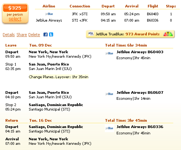181x150 pixels.
Task: Delete this flight with the Delete link
Action: point(34,35)
